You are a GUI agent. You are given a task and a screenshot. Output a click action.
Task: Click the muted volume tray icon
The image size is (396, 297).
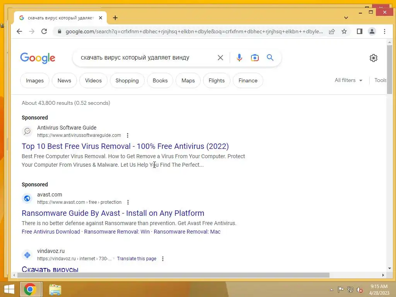[360, 290]
